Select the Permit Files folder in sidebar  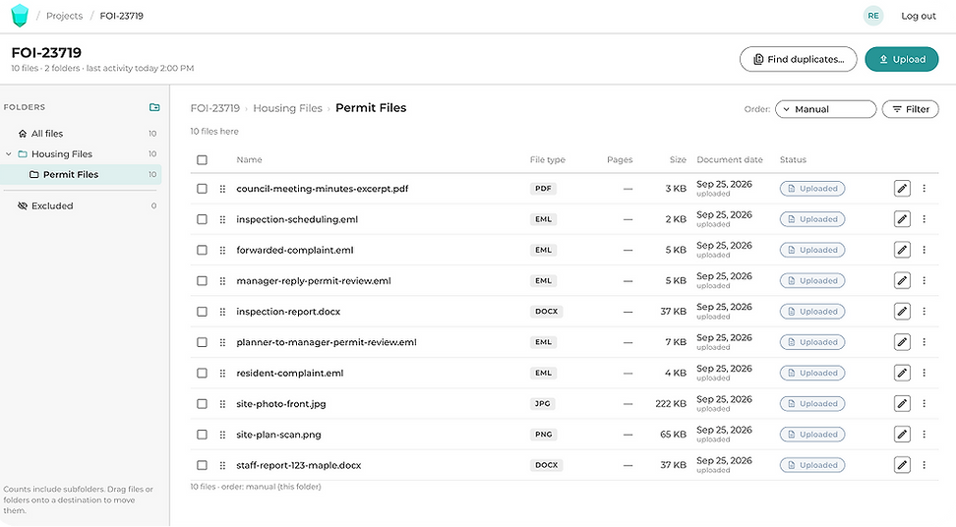[x=81, y=174]
